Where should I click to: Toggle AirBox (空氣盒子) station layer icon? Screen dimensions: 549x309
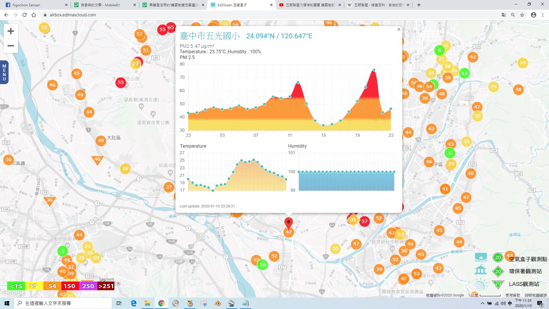[x=481, y=257]
